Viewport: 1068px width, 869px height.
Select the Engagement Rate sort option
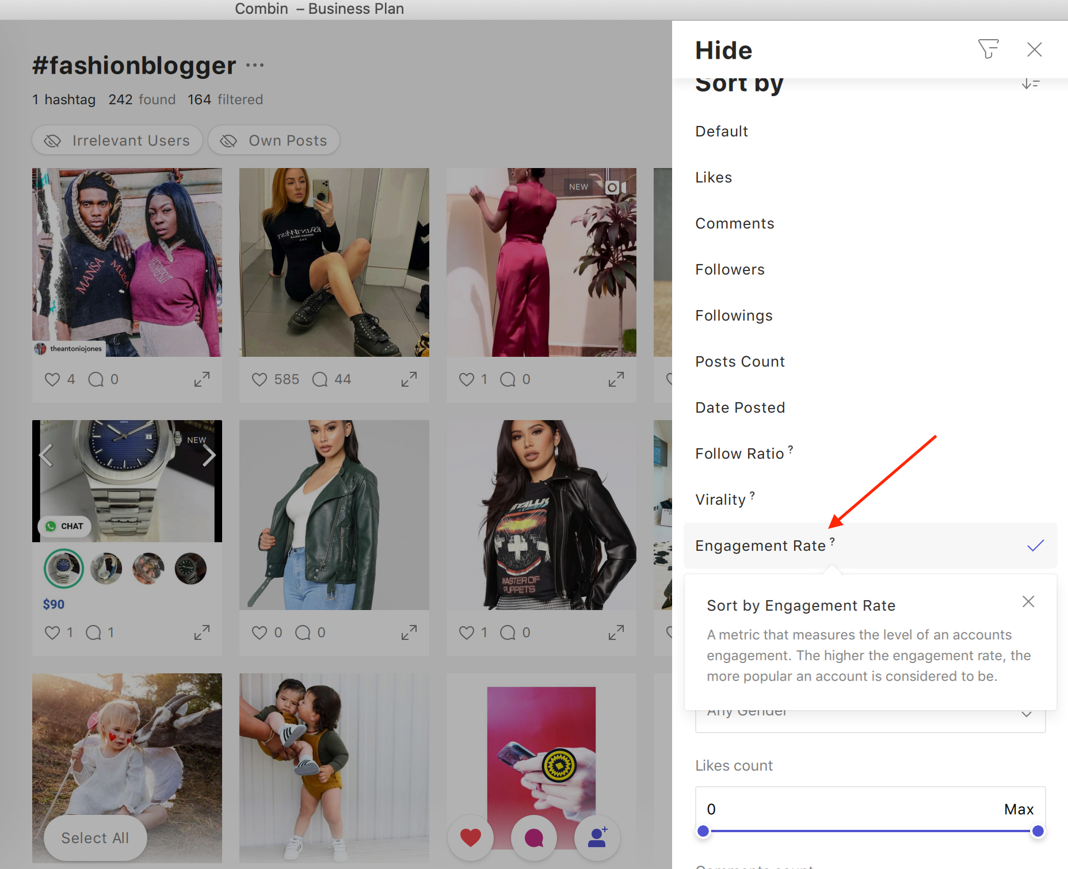[x=870, y=546]
